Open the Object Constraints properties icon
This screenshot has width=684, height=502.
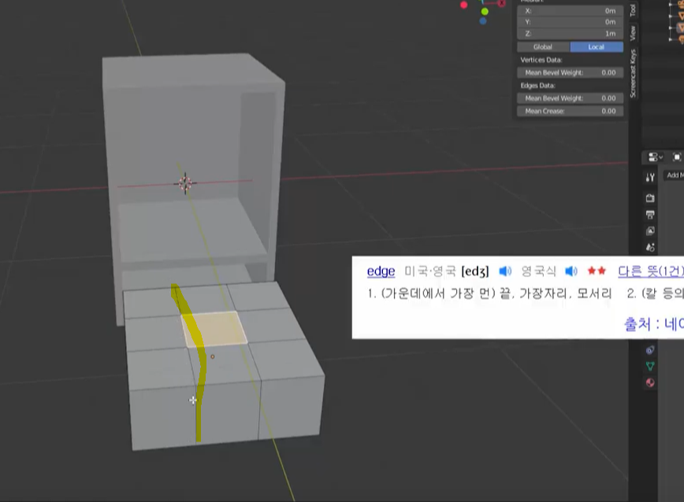[650, 350]
